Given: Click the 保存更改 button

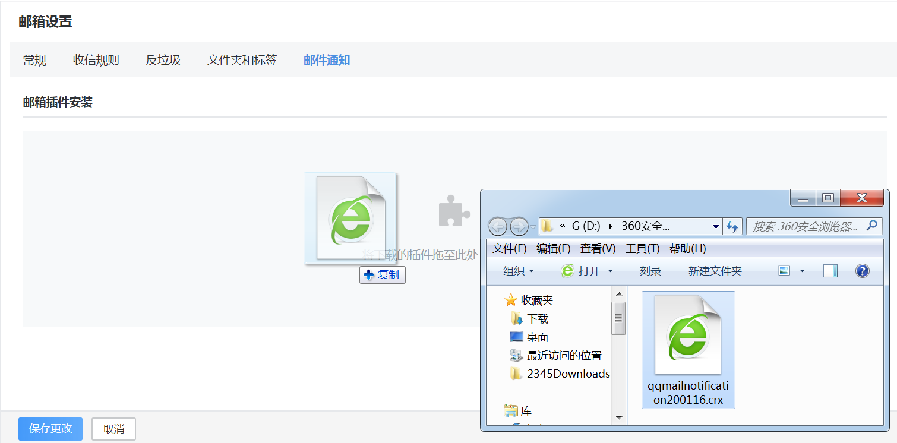Looking at the screenshot, I should click(x=50, y=429).
